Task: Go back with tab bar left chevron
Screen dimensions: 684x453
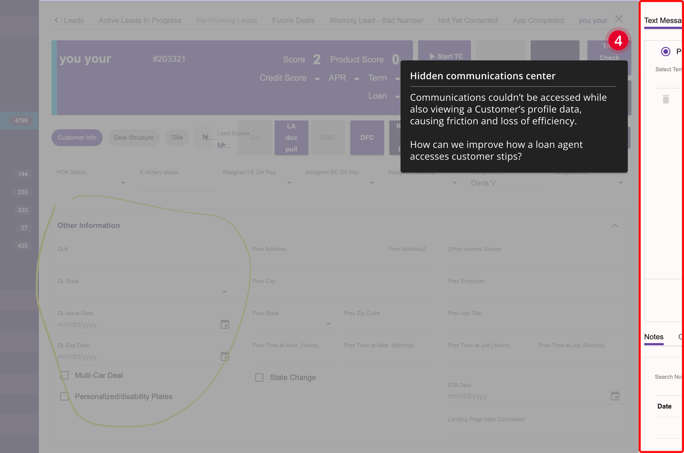Action: tap(56, 20)
